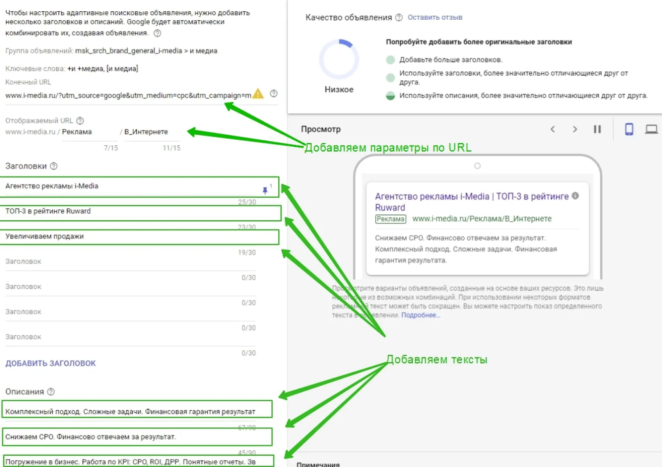The width and height of the screenshot is (662, 467).
Task: Click help icon next to Описания
Action: tap(51, 391)
